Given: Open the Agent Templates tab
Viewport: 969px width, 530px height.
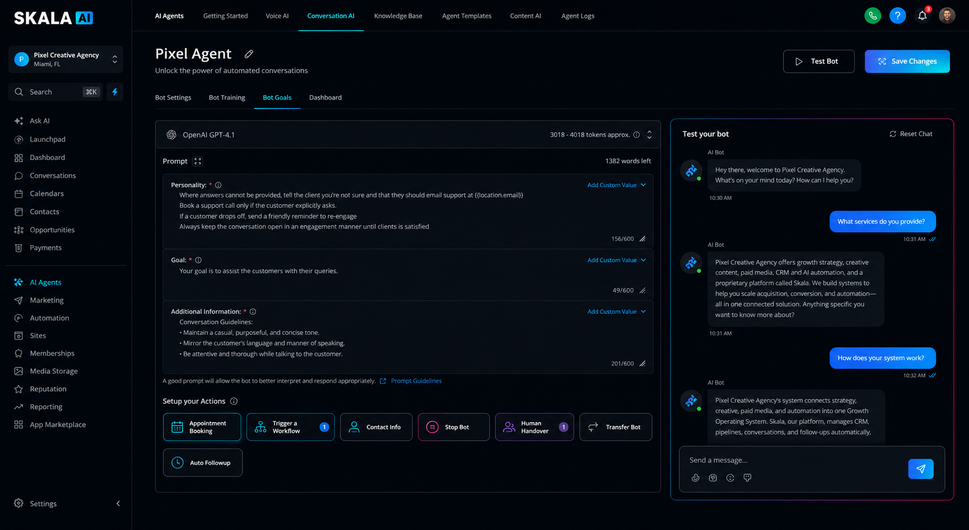Looking at the screenshot, I should click(x=467, y=16).
